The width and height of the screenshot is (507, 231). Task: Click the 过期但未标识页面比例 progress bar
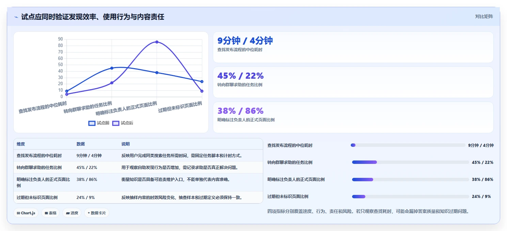(x=411, y=196)
